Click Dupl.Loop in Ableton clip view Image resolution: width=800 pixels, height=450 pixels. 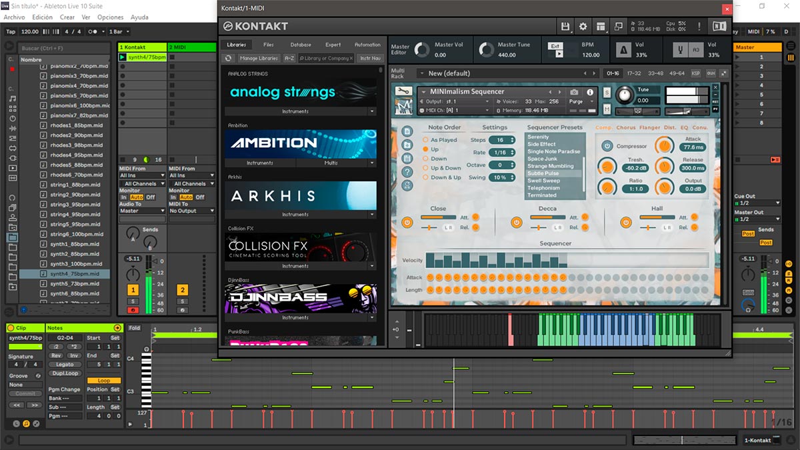click(65, 373)
